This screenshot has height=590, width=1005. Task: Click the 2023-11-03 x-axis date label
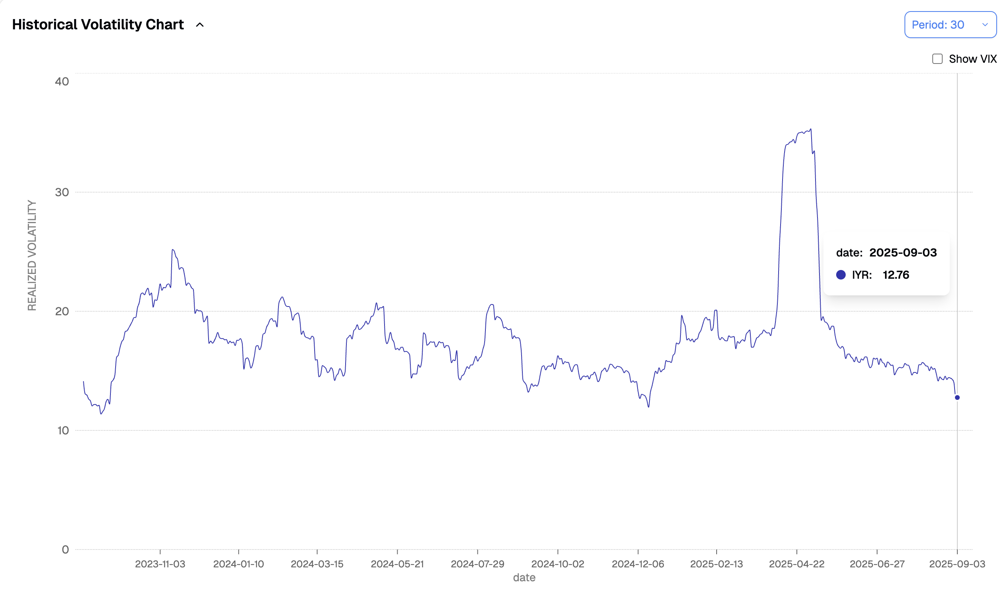click(x=160, y=564)
